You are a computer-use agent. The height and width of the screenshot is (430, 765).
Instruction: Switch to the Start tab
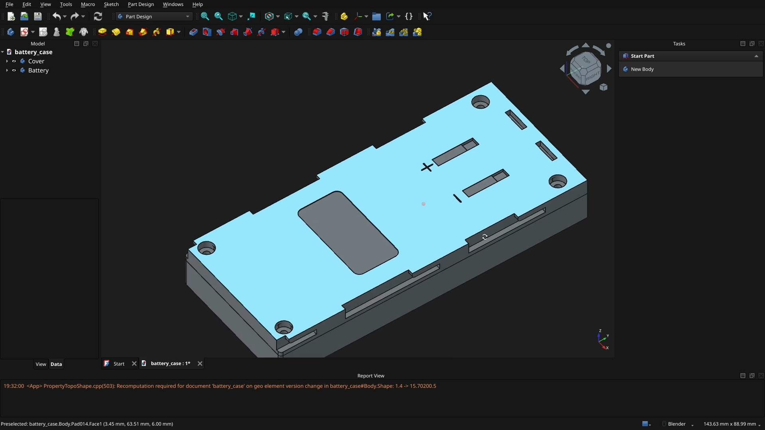pos(118,364)
